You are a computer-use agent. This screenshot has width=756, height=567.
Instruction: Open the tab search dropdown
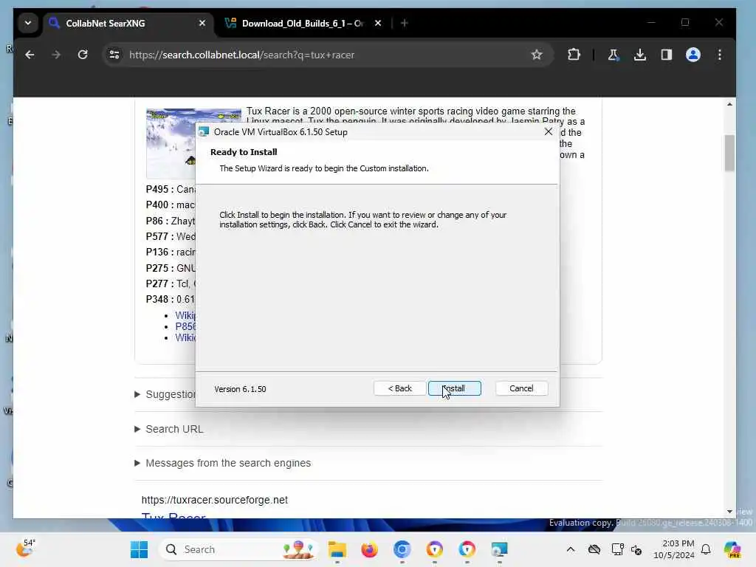click(28, 23)
